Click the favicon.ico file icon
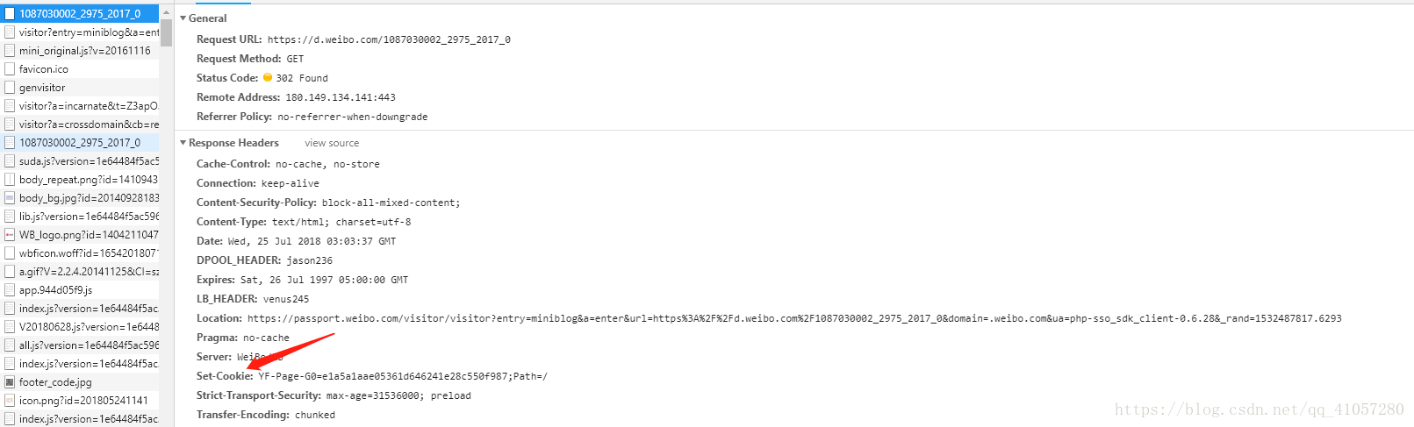This screenshot has height=427, width=1414. pos(10,68)
